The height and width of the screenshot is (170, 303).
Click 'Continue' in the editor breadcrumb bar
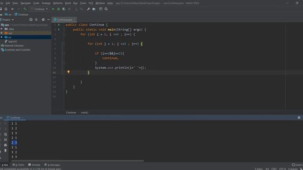(71, 112)
